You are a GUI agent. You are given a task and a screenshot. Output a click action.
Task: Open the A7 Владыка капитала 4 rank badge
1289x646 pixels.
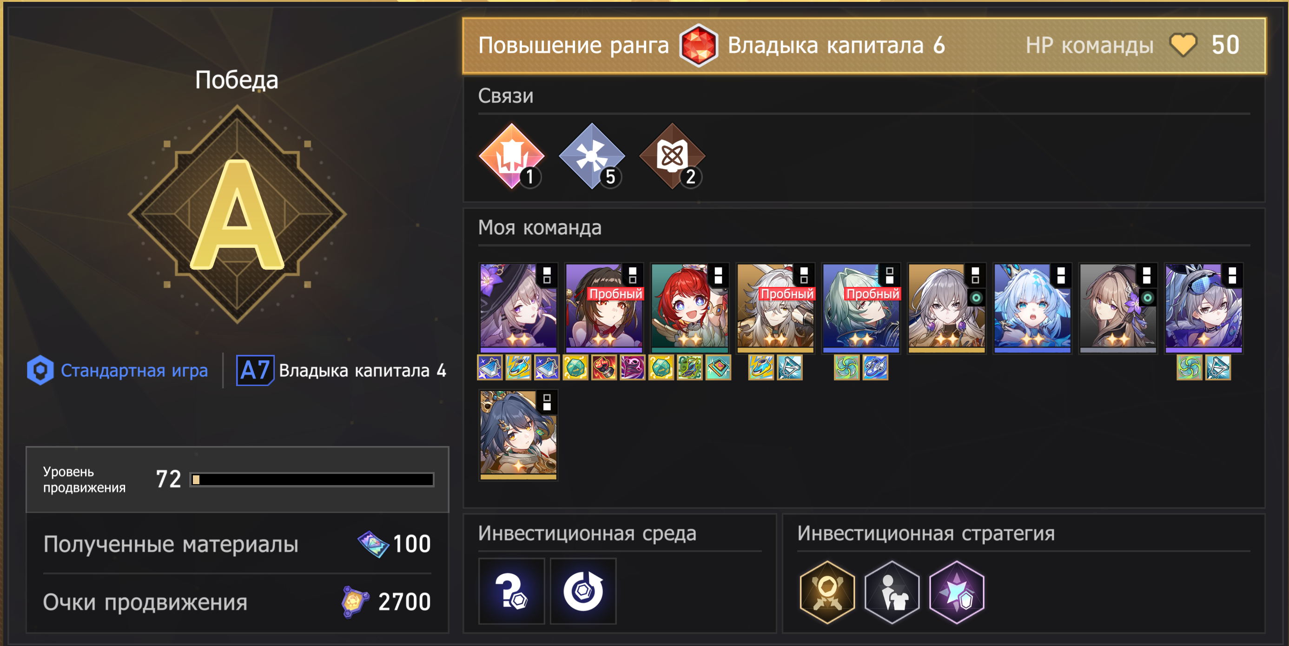click(x=341, y=371)
